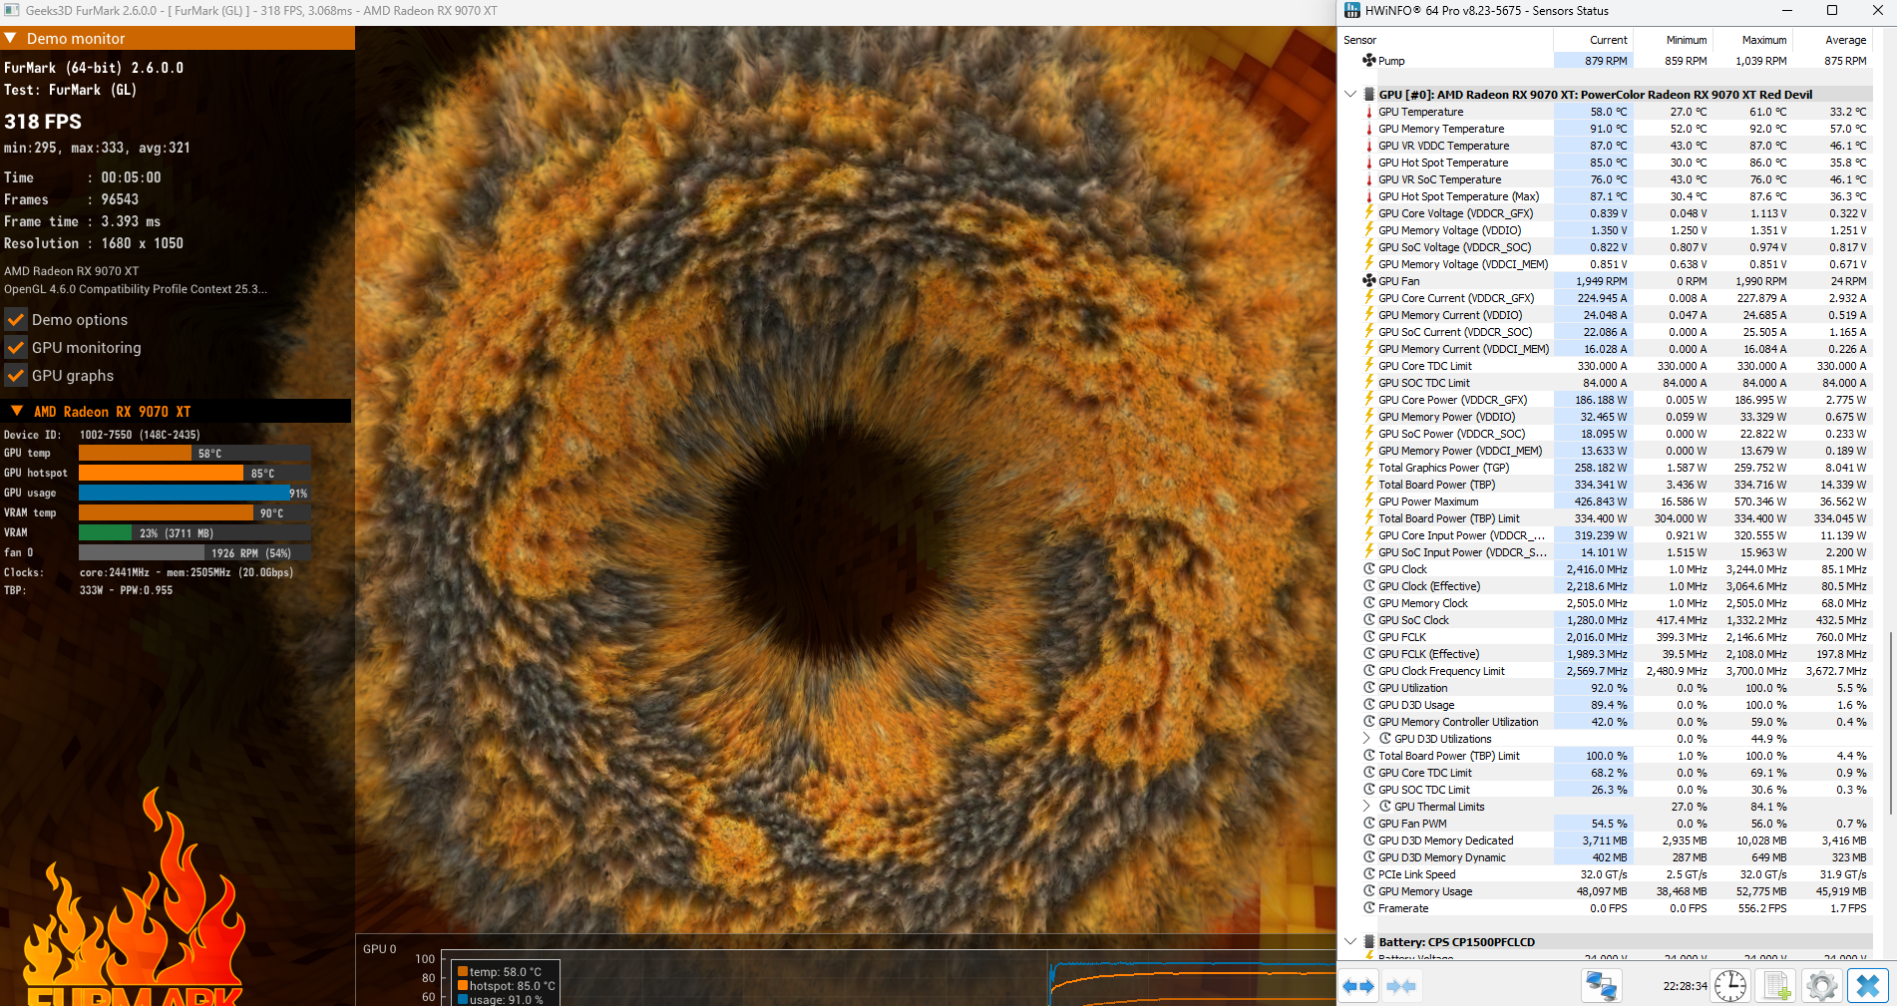Click the Maximum column header
The image size is (1897, 1006).
(1763, 40)
